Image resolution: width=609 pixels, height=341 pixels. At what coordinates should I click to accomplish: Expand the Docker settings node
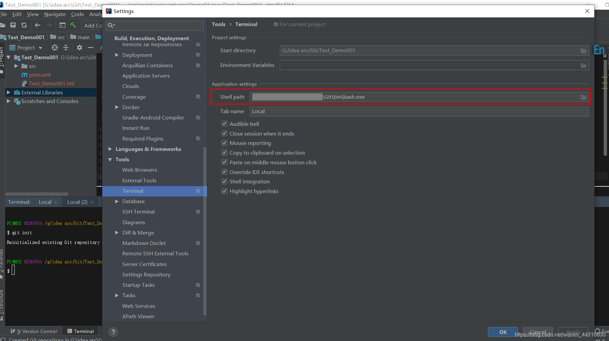click(117, 107)
